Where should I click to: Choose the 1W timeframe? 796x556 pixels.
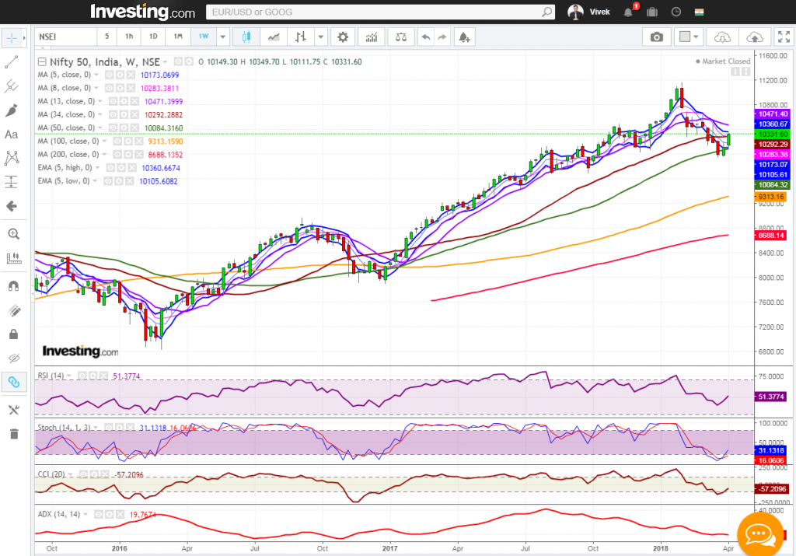[203, 37]
